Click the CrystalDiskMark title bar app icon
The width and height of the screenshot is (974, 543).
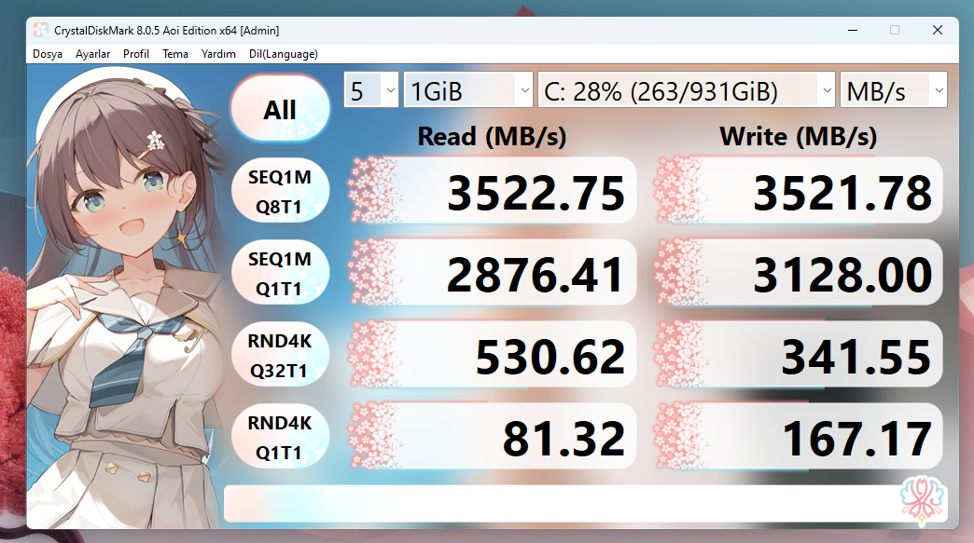[x=41, y=30]
